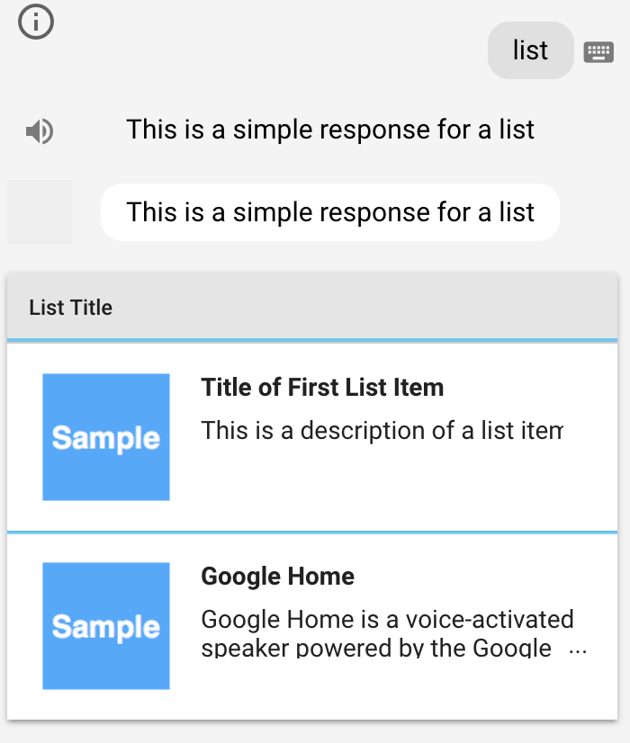This screenshot has width=630, height=743.
Task: Expand the truncated Google Home description ellipsis
Action: tap(578, 651)
